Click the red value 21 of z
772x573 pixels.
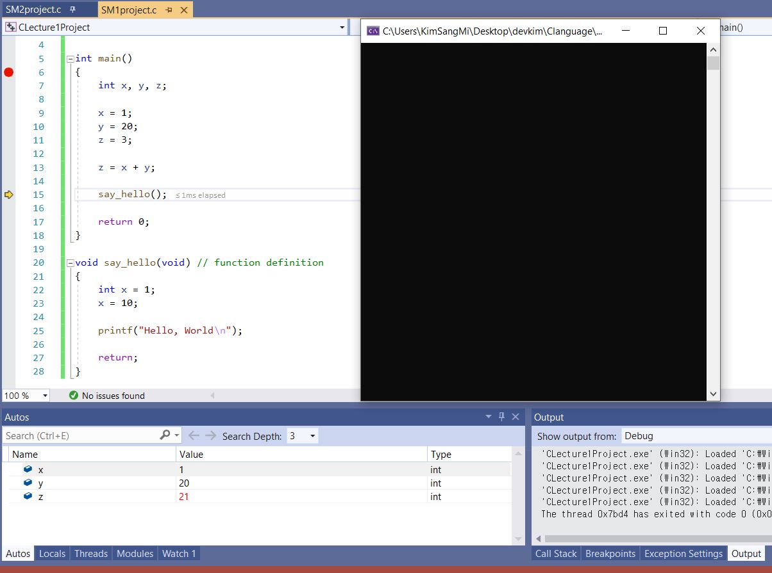tap(184, 497)
